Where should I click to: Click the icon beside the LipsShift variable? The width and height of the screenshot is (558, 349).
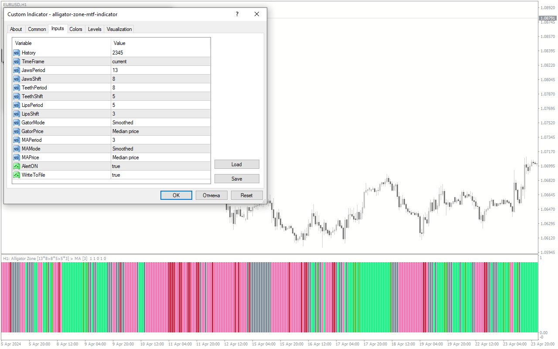(17, 114)
